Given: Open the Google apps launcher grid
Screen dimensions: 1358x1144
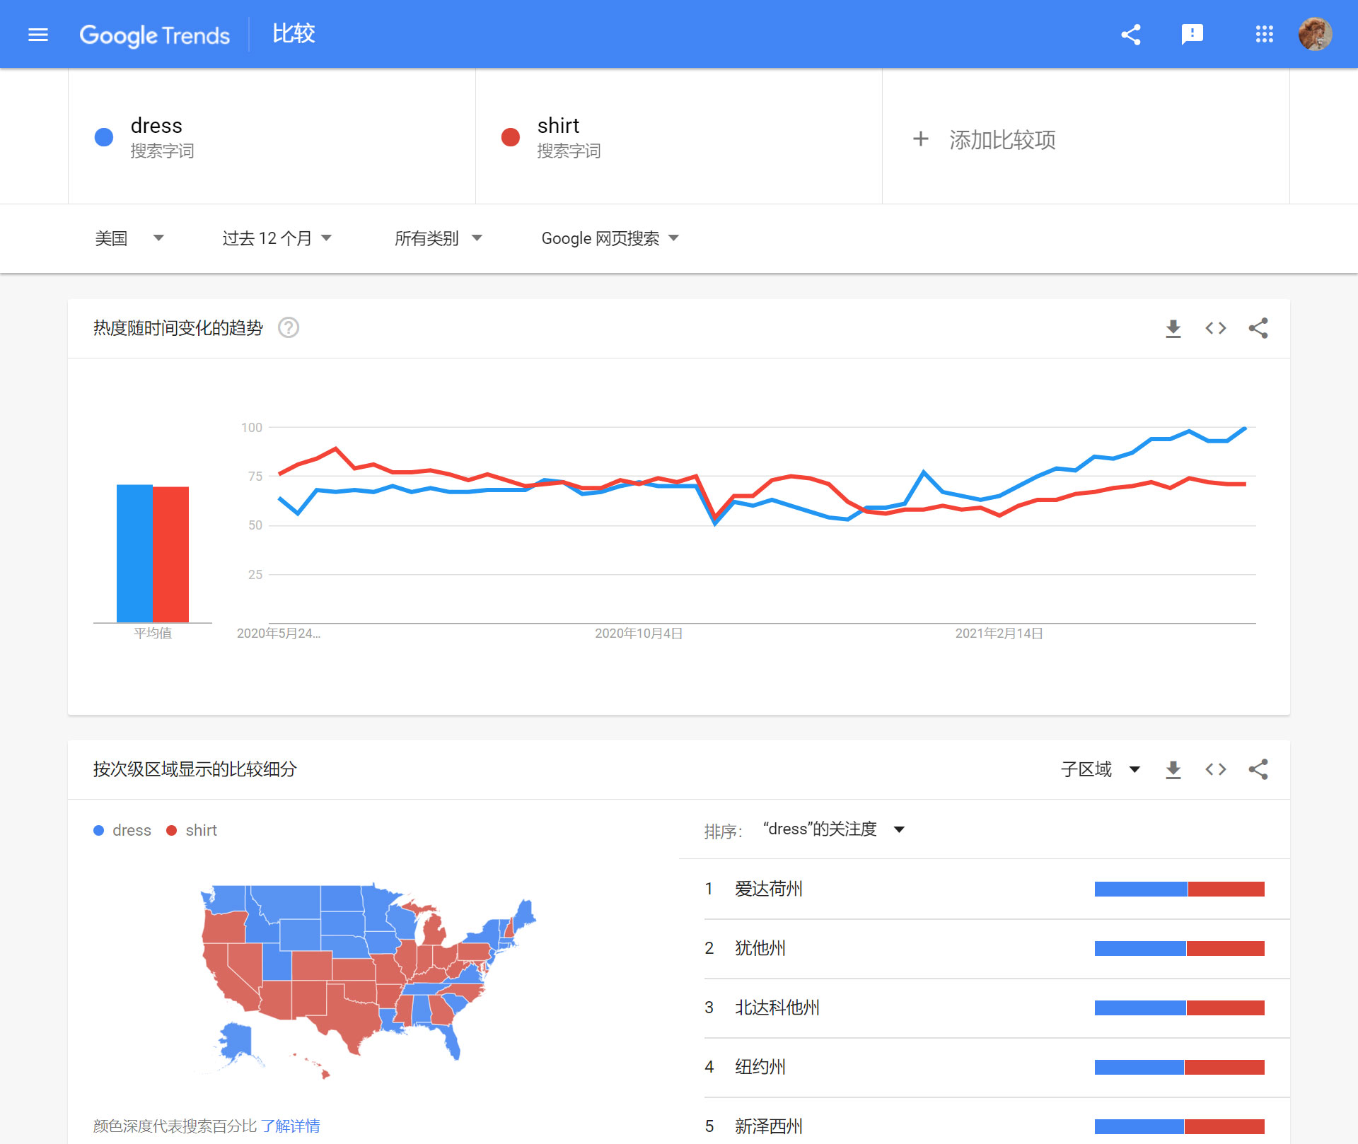Looking at the screenshot, I should click(x=1265, y=34).
